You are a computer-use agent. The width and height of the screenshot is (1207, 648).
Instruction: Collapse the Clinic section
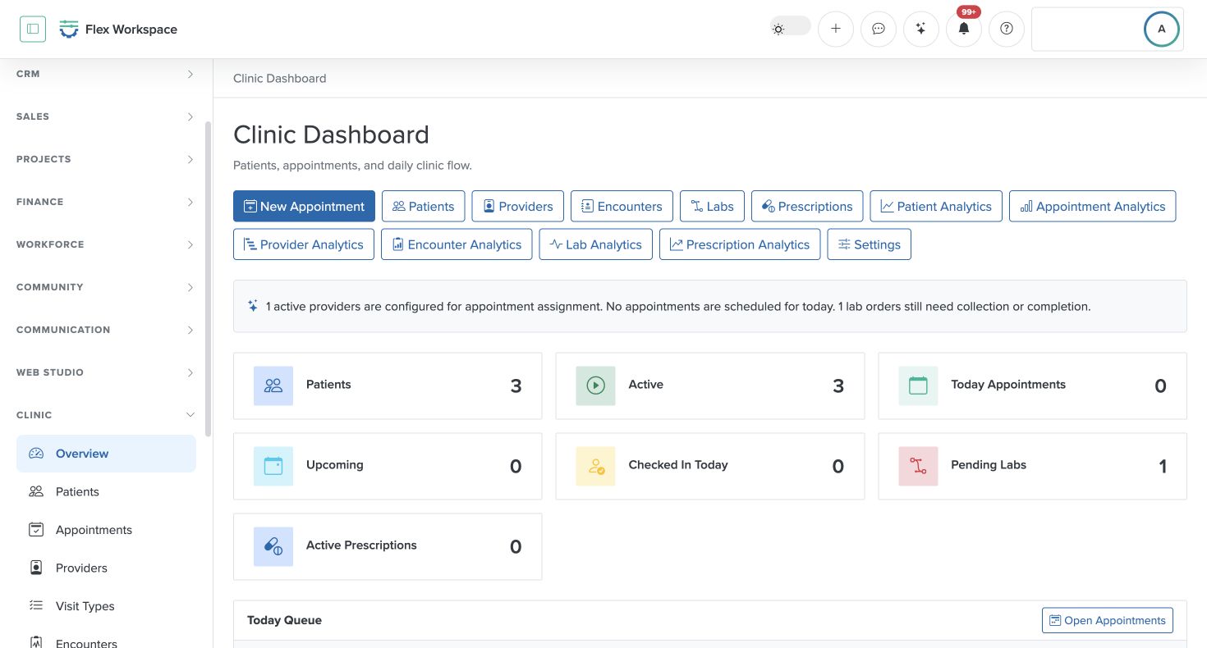pos(106,415)
